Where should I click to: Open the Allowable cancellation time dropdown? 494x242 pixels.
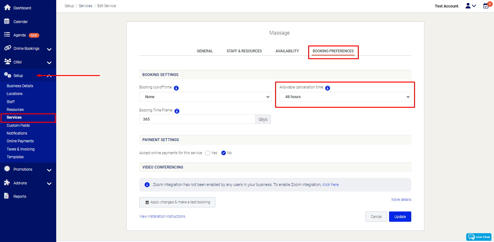tap(345, 97)
